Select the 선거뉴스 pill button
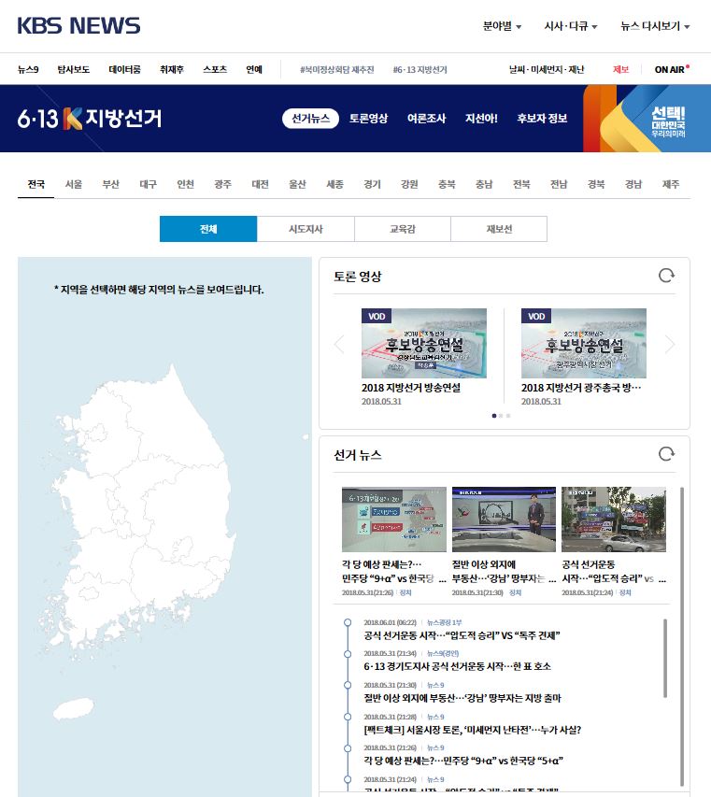Screen dimensions: 711x797 (x=310, y=119)
